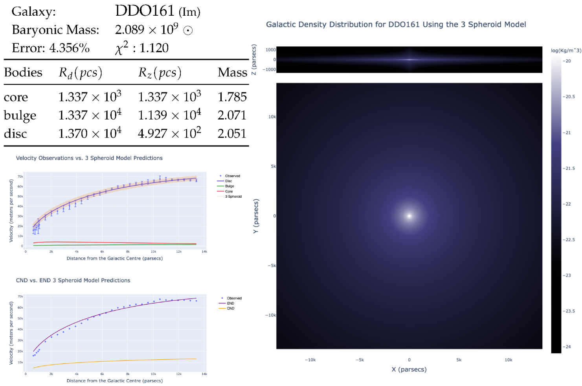Toggle the CND legend entry

pos(227,309)
